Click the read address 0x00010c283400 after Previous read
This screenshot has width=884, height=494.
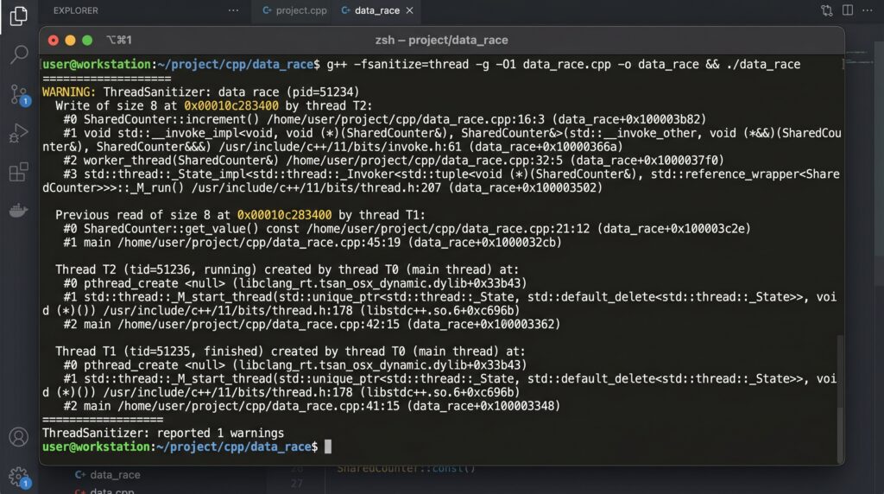click(284, 215)
